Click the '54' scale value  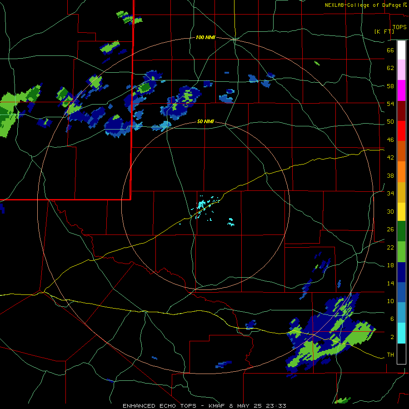390,104
